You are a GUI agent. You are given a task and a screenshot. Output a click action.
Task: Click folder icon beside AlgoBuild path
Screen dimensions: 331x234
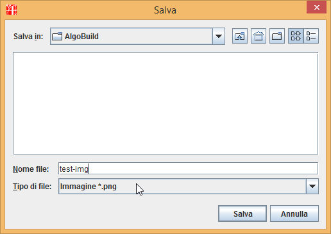[x=57, y=37]
